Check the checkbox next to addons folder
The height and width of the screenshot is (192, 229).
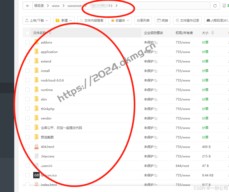point(27,42)
